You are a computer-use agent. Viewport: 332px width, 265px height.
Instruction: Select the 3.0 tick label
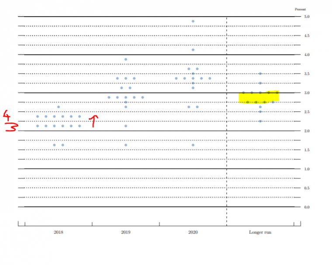point(307,93)
